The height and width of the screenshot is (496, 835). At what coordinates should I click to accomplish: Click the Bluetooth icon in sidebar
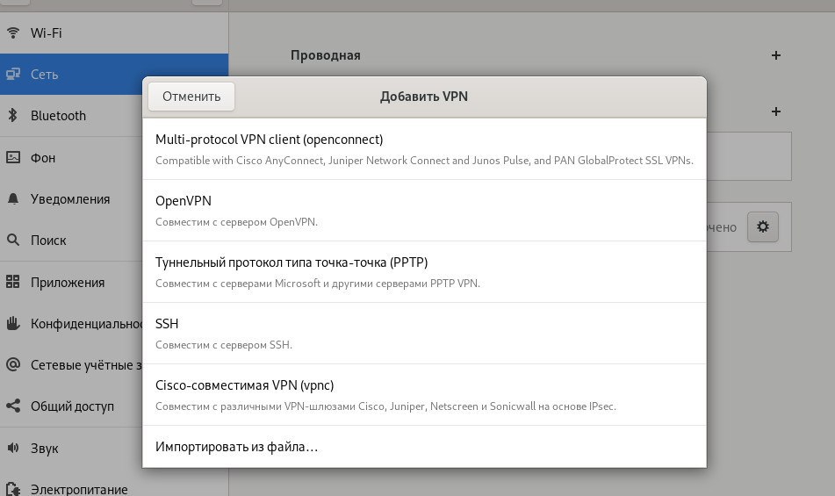[13, 116]
